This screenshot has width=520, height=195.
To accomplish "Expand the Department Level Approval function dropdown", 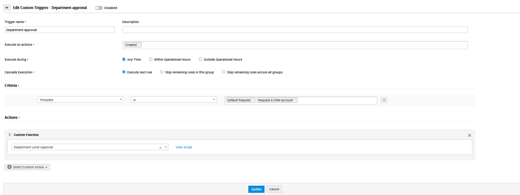I will tap(166, 147).
